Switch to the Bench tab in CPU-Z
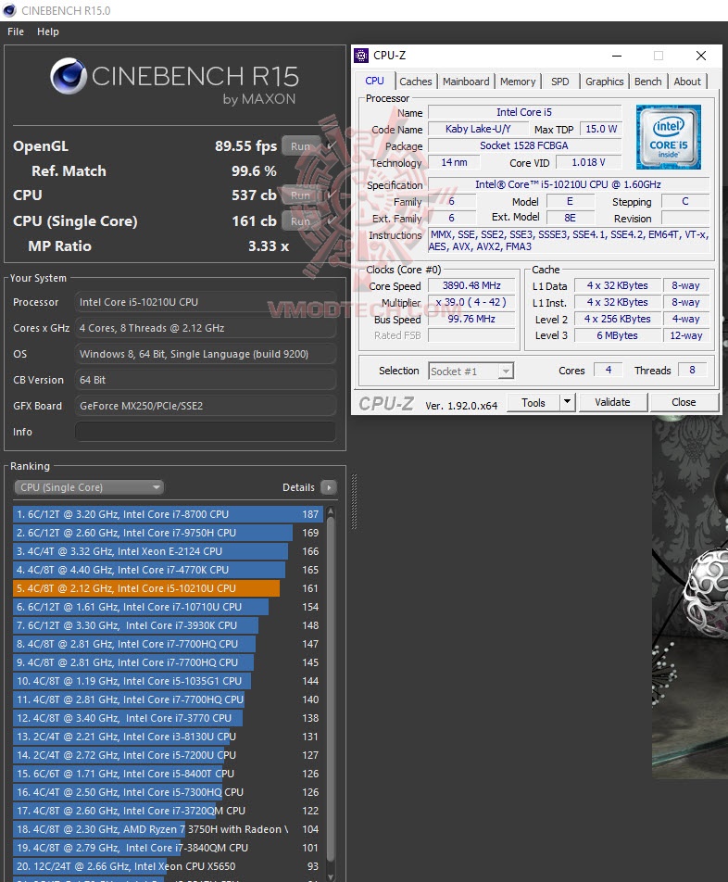Screen dimensions: 728x882 point(648,82)
